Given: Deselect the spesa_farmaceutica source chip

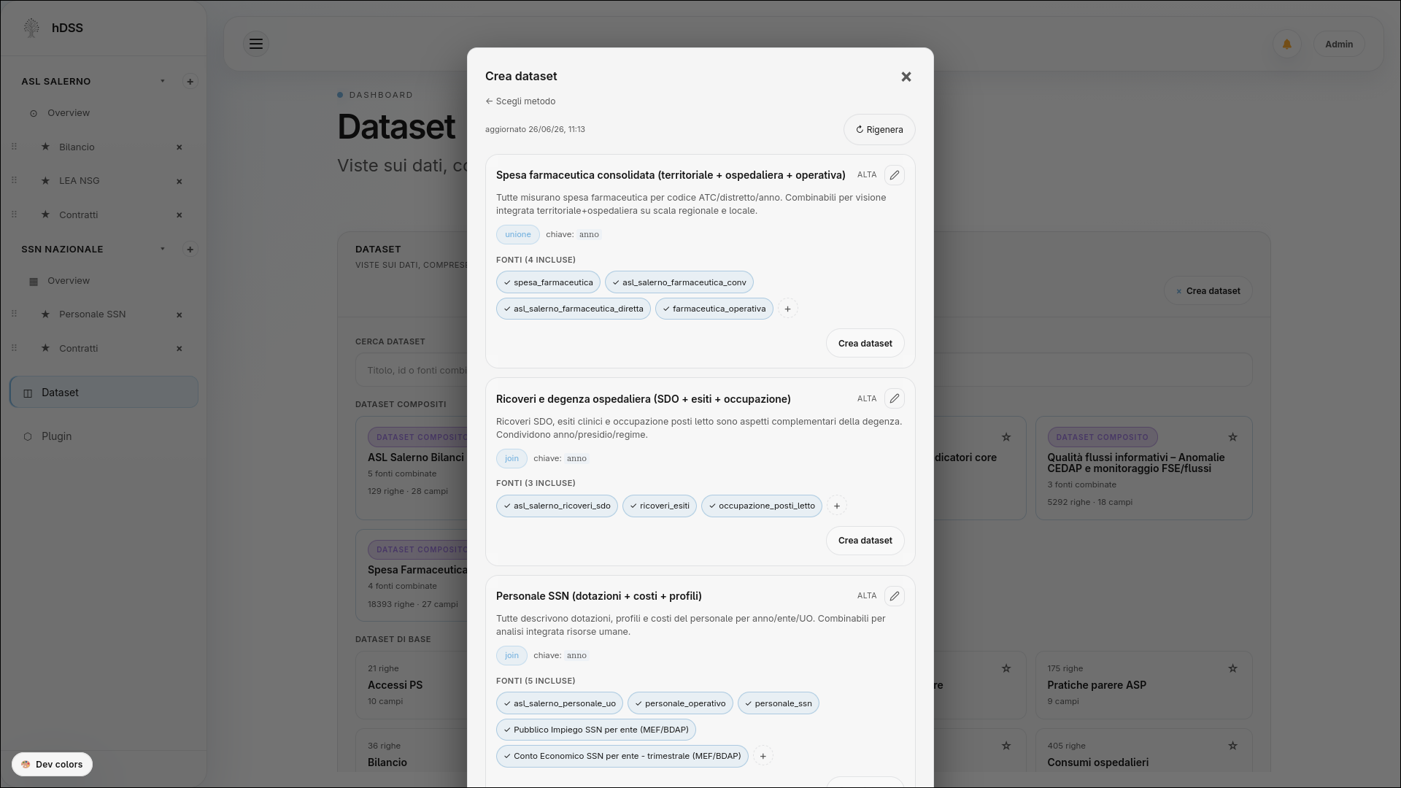Looking at the screenshot, I should coord(548,282).
